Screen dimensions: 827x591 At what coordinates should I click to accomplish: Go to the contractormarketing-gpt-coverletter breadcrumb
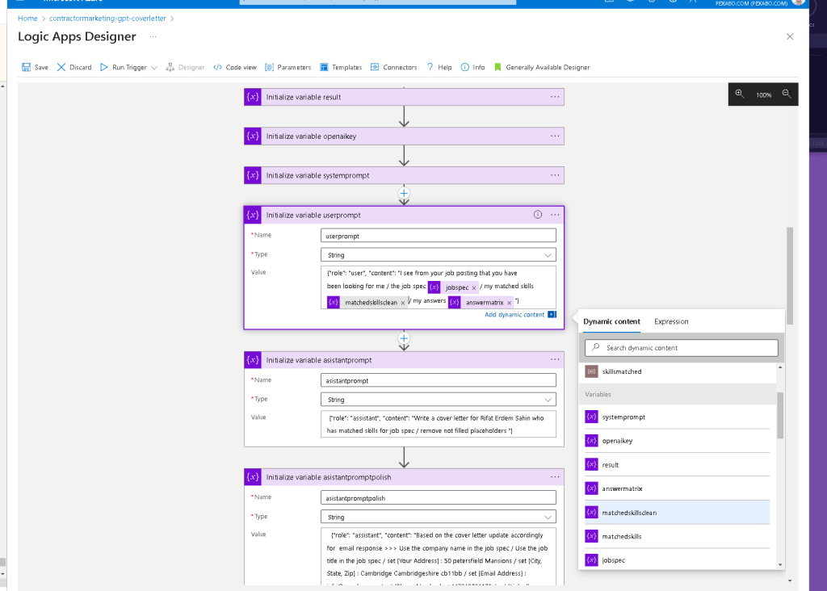[x=107, y=19]
